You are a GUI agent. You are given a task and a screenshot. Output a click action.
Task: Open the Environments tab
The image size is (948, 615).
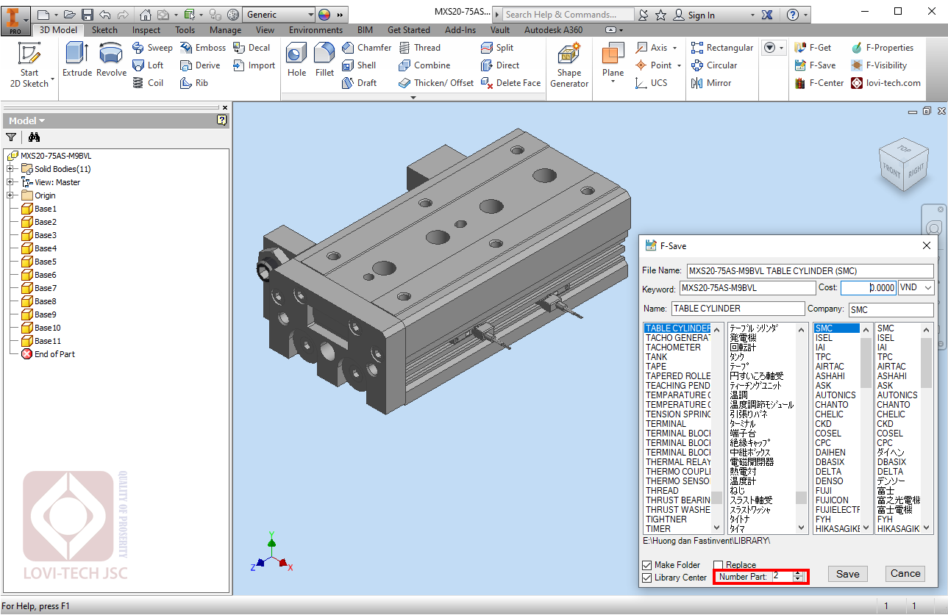[x=316, y=30]
